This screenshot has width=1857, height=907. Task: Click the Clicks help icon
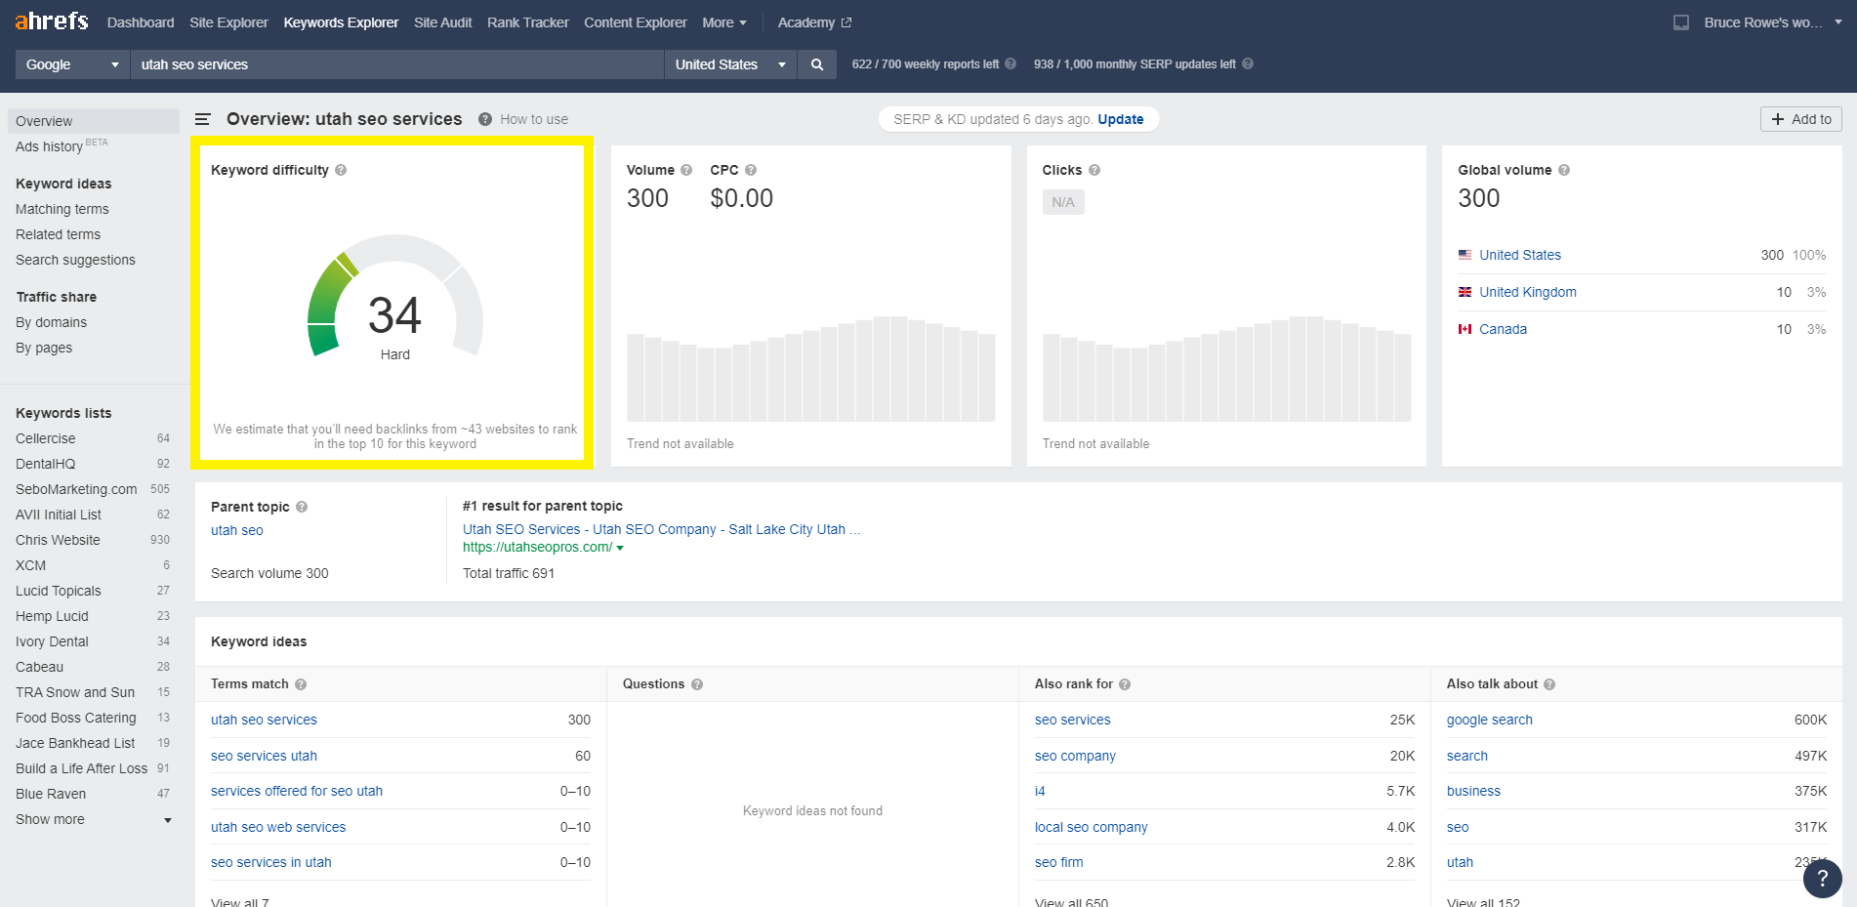point(1094,170)
